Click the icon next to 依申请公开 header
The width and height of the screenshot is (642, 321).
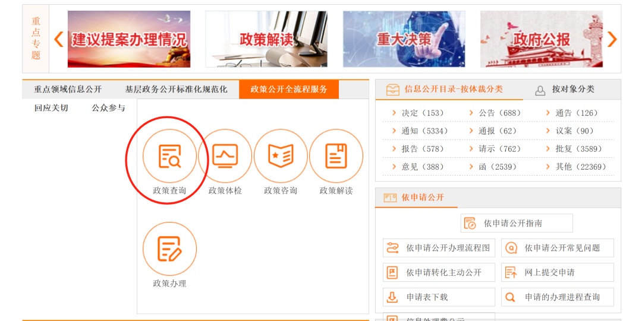390,198
